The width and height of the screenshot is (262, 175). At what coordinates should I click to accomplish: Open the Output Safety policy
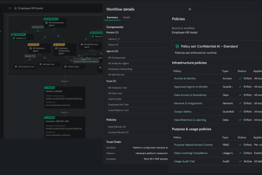[x=182, y=111]
